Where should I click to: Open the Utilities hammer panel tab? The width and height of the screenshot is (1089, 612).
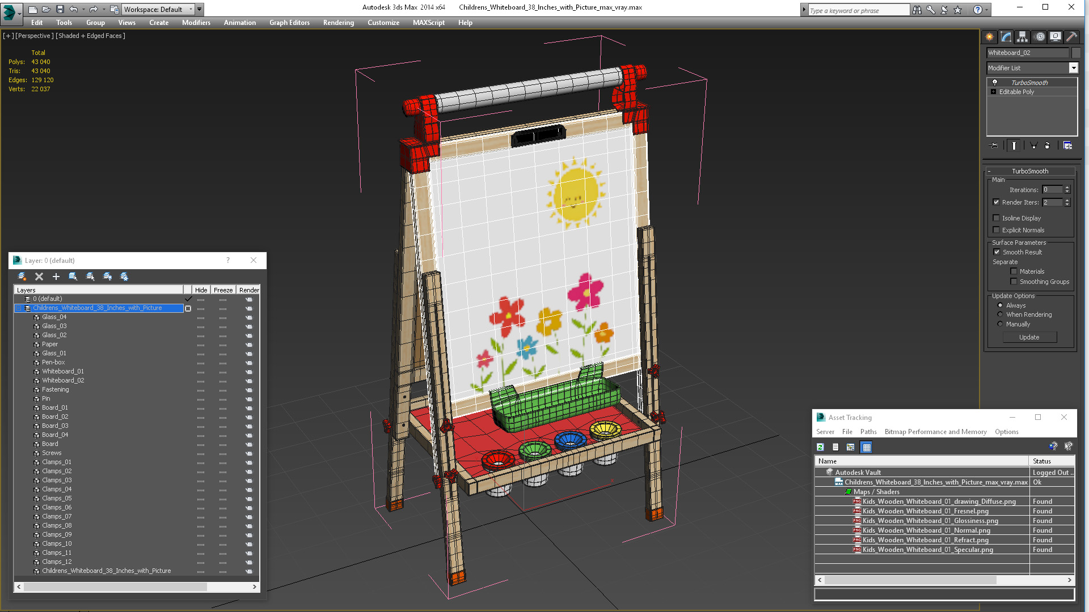pyautogui.click(x=1071, y=37)
